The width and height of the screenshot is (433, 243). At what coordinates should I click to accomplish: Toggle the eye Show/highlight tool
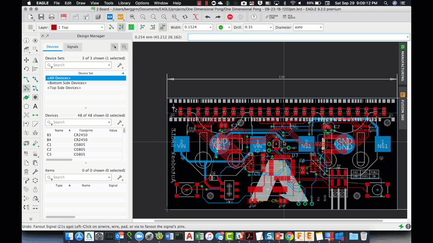[35, 40]
